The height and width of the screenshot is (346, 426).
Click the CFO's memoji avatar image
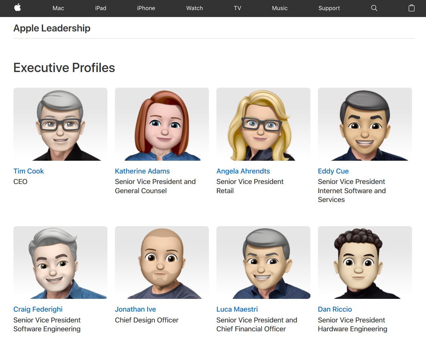(263, 263)
